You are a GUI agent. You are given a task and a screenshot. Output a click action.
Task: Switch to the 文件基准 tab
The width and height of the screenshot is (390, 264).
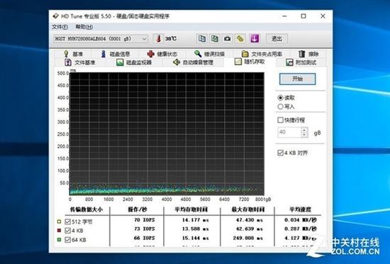(80, 62)
